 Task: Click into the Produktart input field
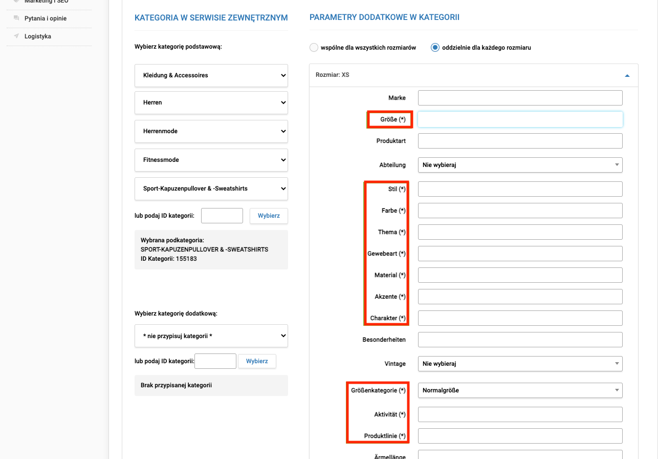tap(520, 141)
